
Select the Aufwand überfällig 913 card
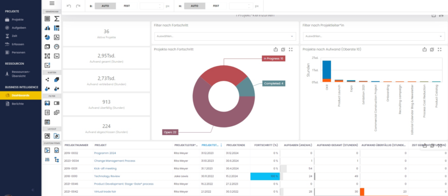pos(107,104)
